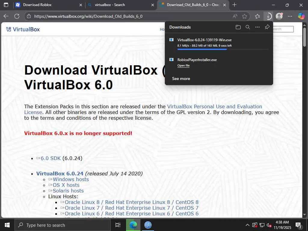Open Oracle Linux 6 / CentOS 6 link

(131, 214)
